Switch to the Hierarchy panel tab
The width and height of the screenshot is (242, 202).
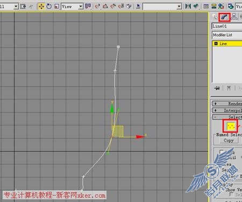pos(234,17)
